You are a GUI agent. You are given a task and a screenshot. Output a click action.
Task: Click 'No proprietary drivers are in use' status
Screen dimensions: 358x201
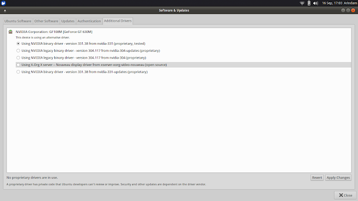pyautogui.click(x=32, y=178)
